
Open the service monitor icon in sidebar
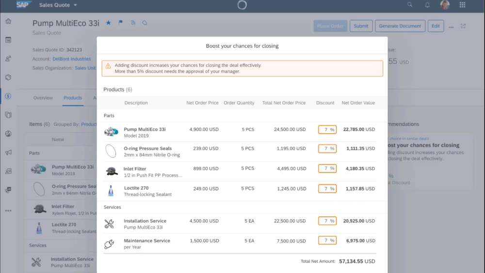[x=8, y=190]
